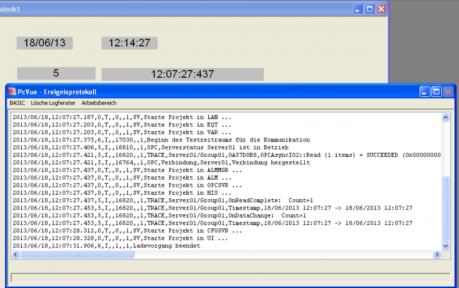Click the Lösche Logfenster menu item
The width and height of the screenshot is (459, 288).
pyautogui.click(x=53, y=103)
